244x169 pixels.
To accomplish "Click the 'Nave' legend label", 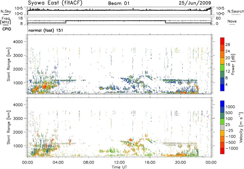I will [232, 21].
